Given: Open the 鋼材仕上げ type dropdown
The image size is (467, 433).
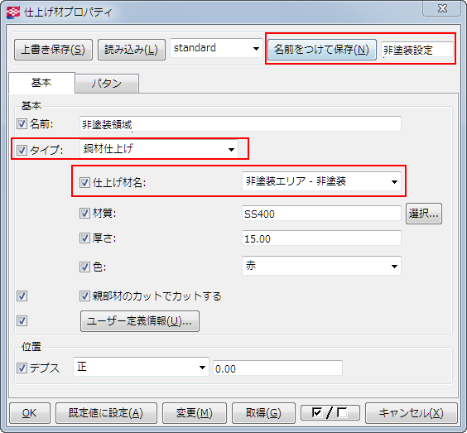Looking at the screenshot, I should [159, 149].
